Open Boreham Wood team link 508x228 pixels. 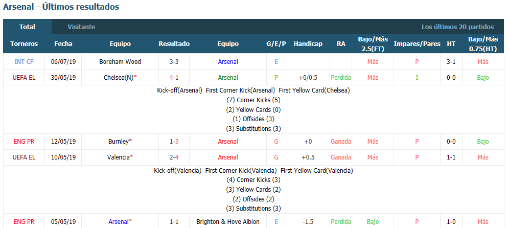click(120, 61)
